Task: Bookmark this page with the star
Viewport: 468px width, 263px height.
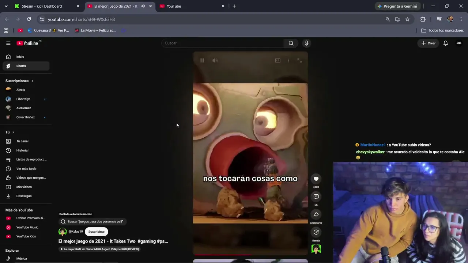Action: coord(407,19)
